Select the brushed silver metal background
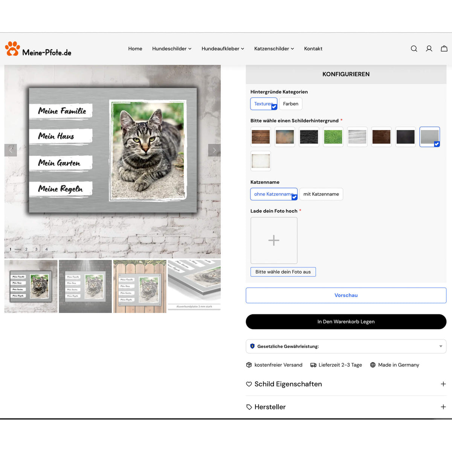The width and height of the screenshot is (452, 452). point(429,137)
